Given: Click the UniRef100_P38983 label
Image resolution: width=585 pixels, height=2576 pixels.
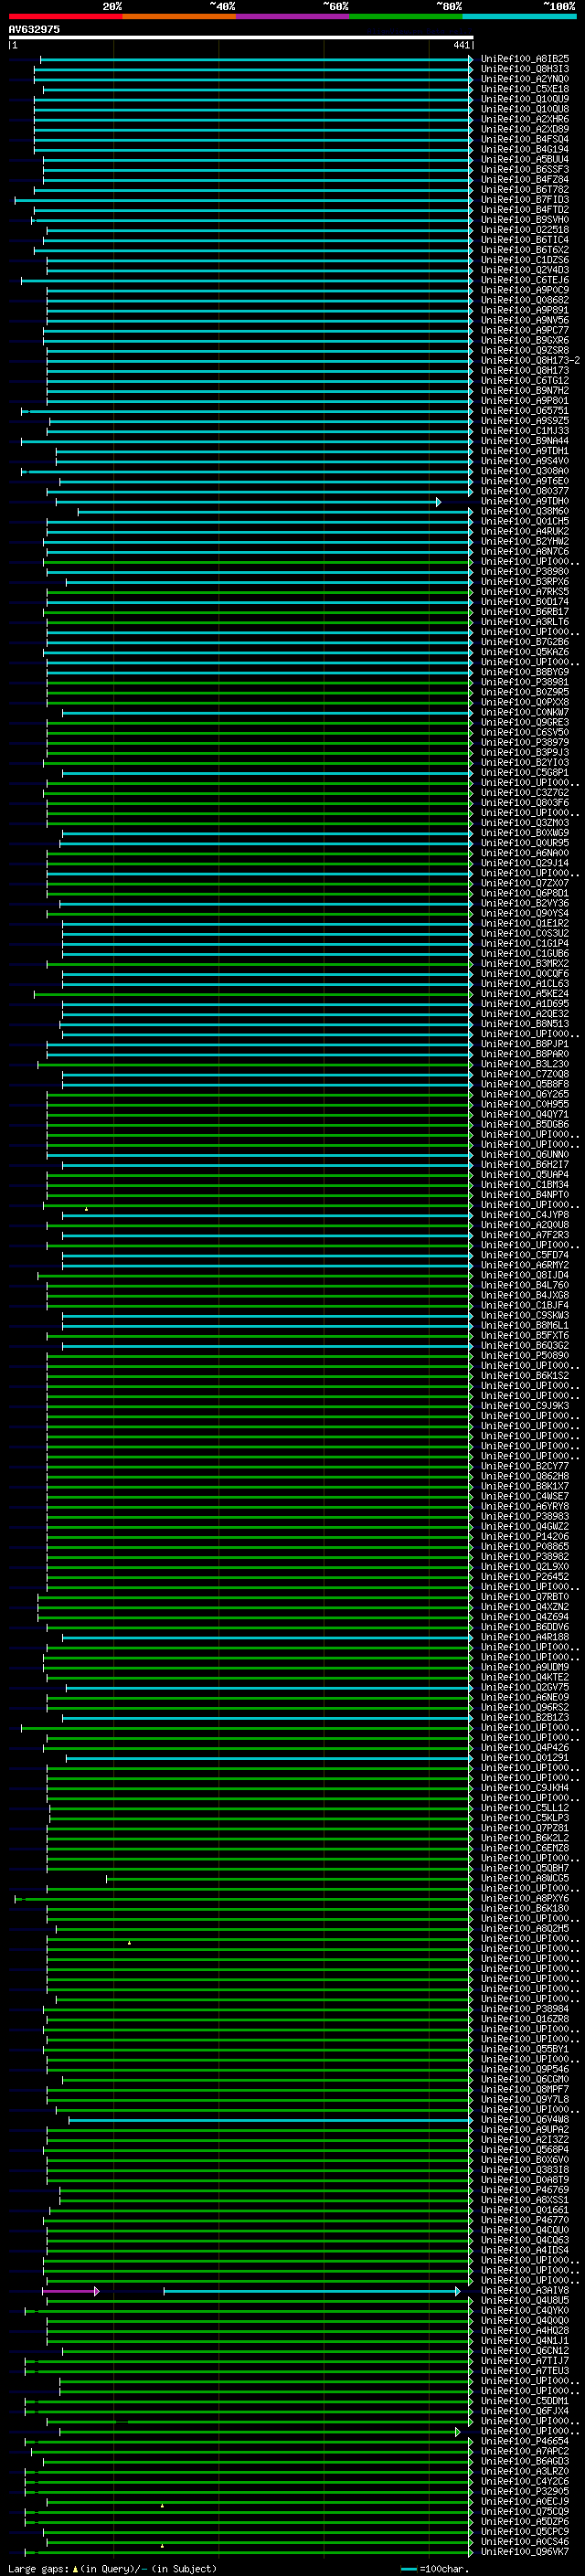Looking at the screenshot, I should [524, 1517].
